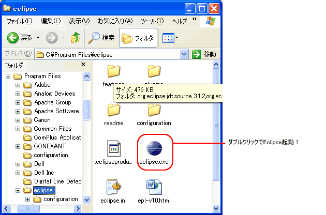Click the Up one level folder icon

tap(76, 38)
